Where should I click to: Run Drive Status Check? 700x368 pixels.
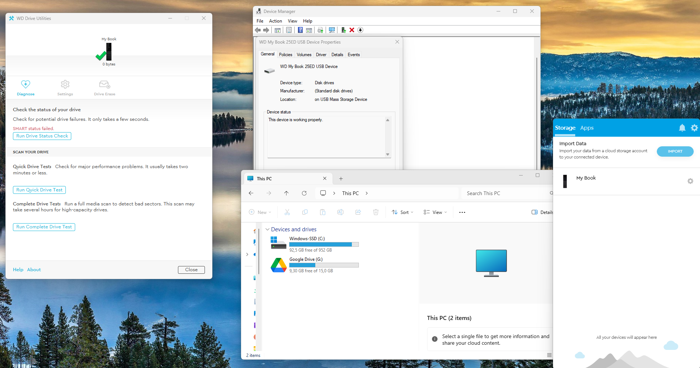click(42, 136)
